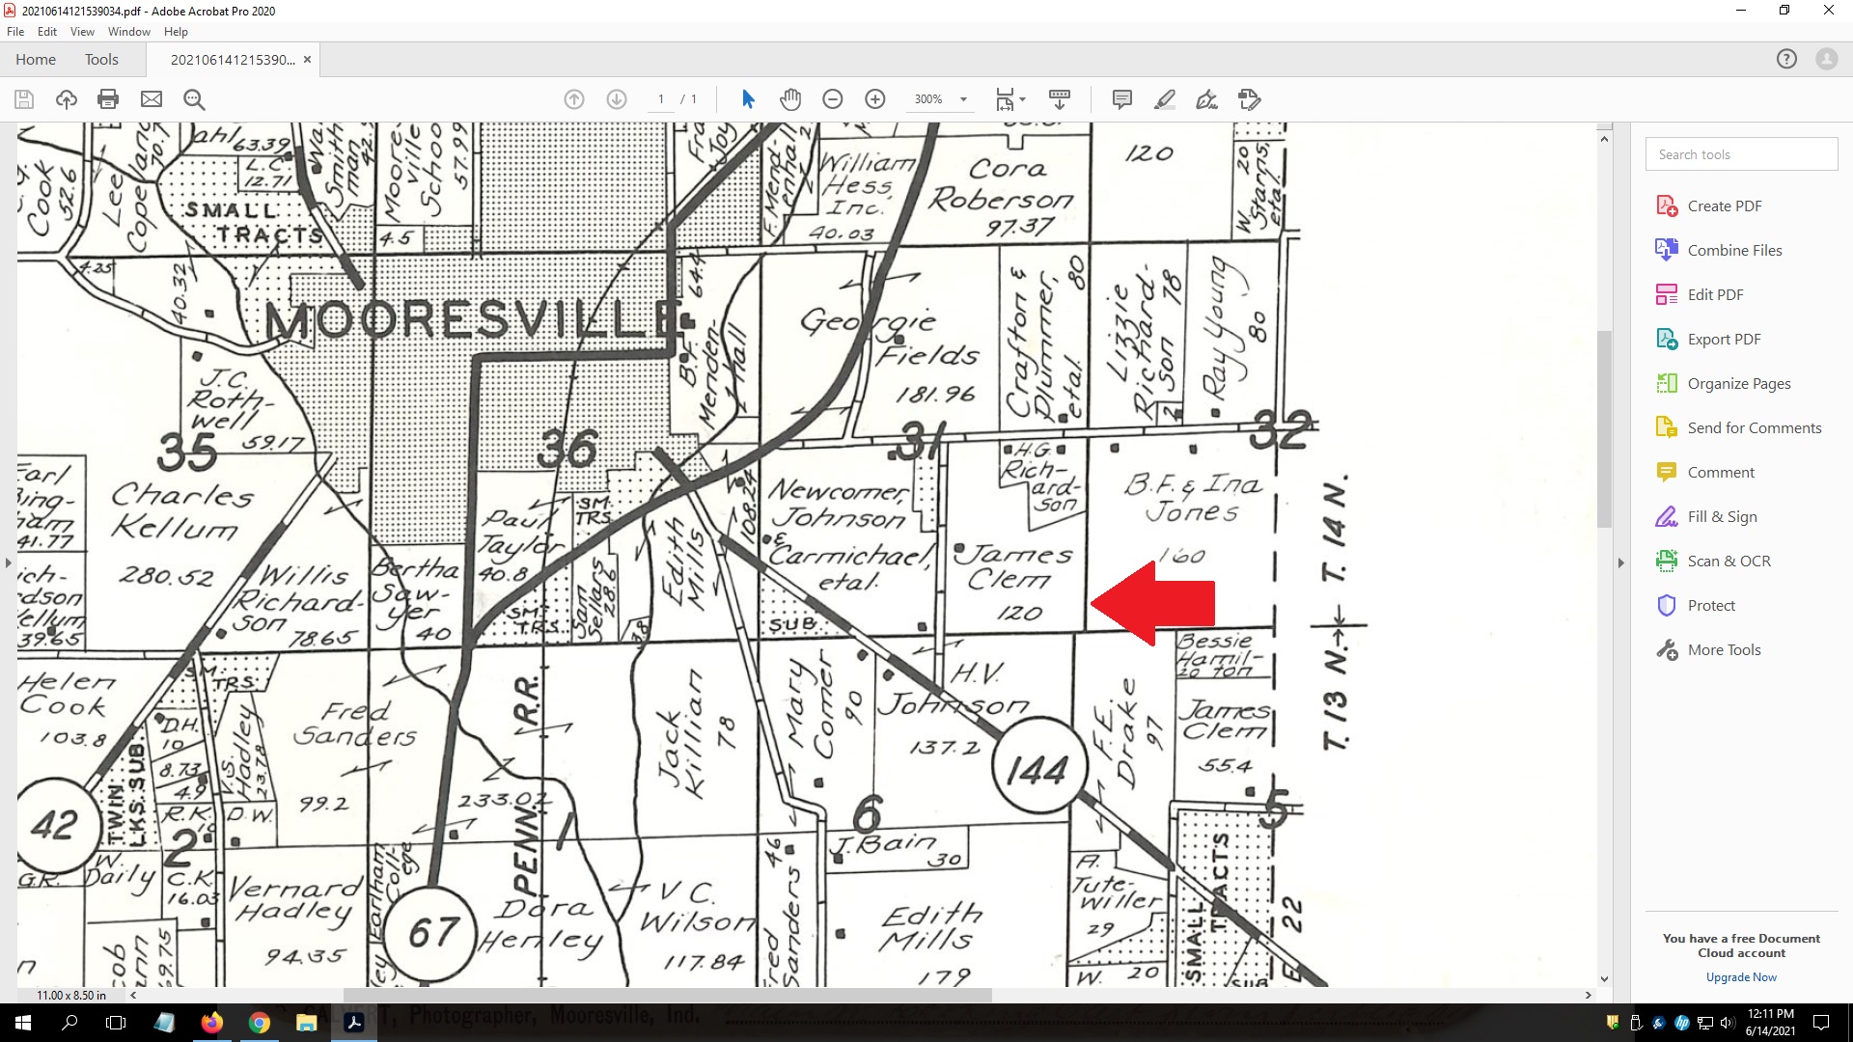Click Zoom In on the toolbar

pos(875,98)
